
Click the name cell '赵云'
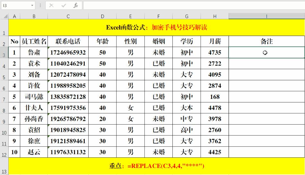[34, 152]
